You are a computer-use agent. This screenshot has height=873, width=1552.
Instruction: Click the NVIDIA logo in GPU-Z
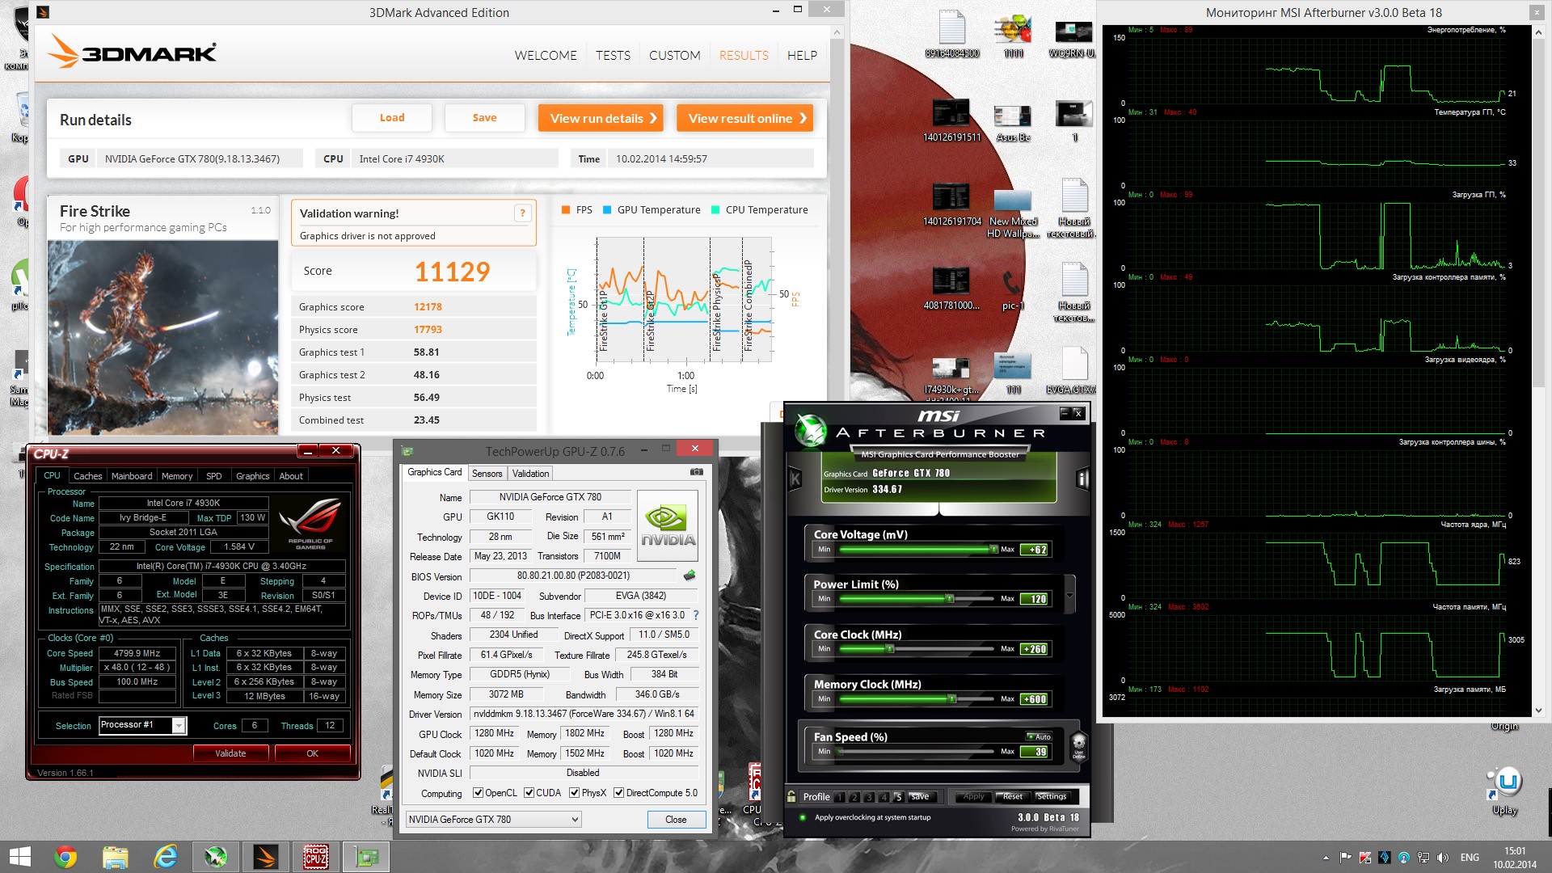668,526
